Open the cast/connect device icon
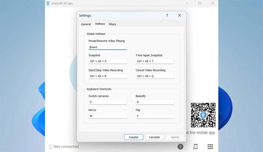The width and height of the screenshot is (263, 152). (195, 147)
